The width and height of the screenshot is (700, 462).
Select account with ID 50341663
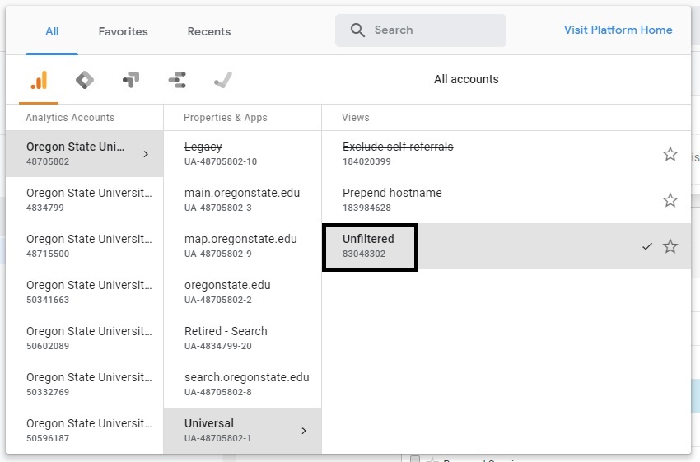coord(85,292)
